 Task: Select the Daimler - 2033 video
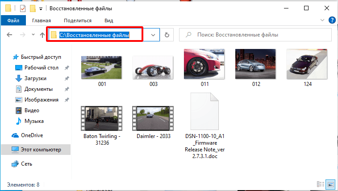tap(153, 118)
